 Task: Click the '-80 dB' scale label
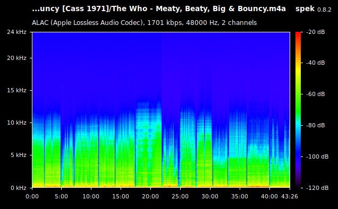316,126
